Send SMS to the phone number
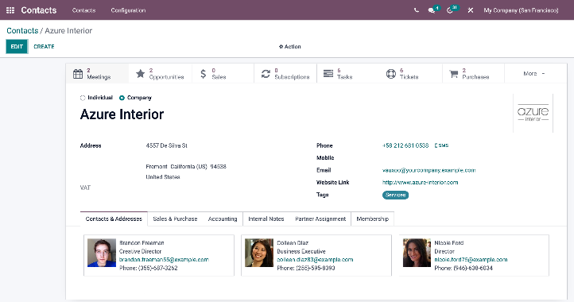This screenshot has height=302, width=574. pyautogui.click(x=441, y=145)
